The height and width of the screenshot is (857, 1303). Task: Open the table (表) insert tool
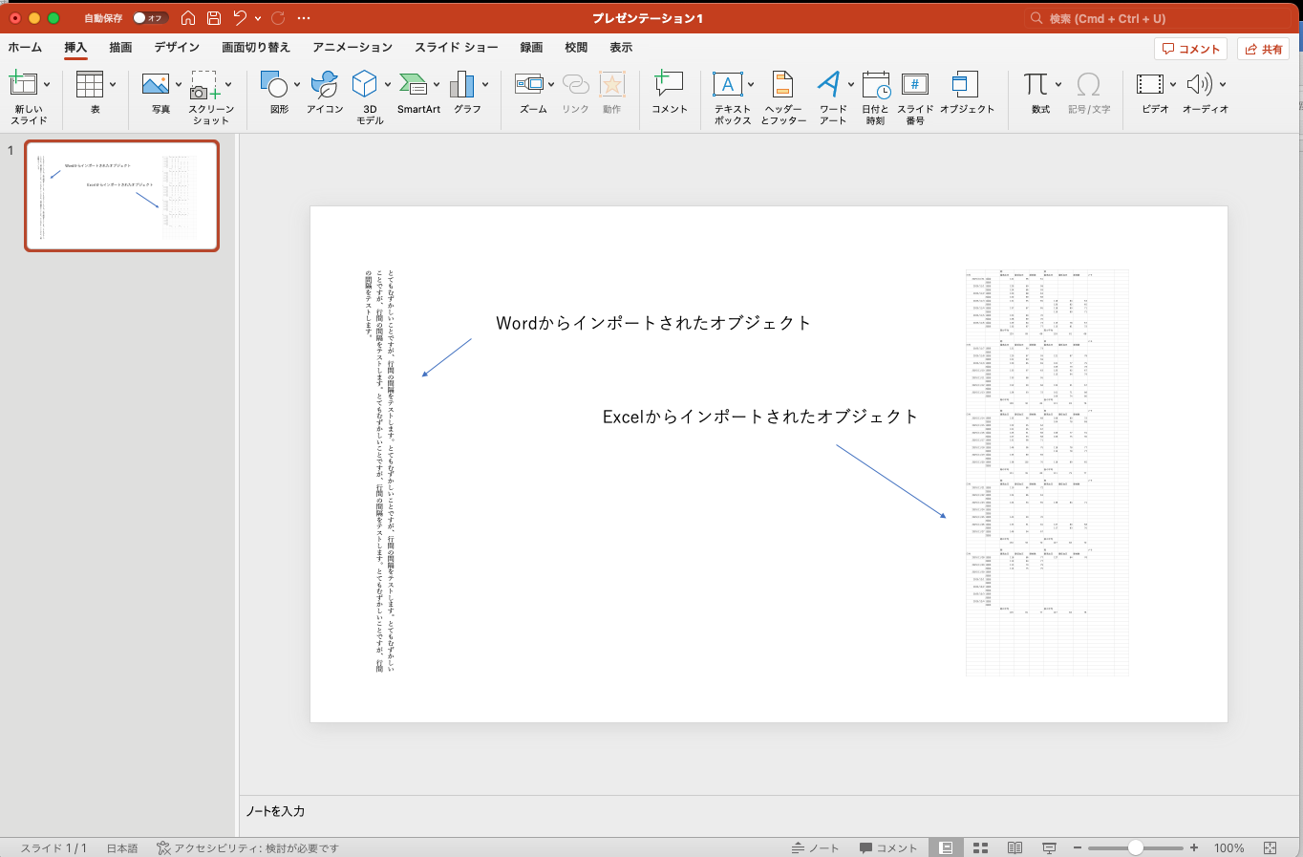point(90,85)
